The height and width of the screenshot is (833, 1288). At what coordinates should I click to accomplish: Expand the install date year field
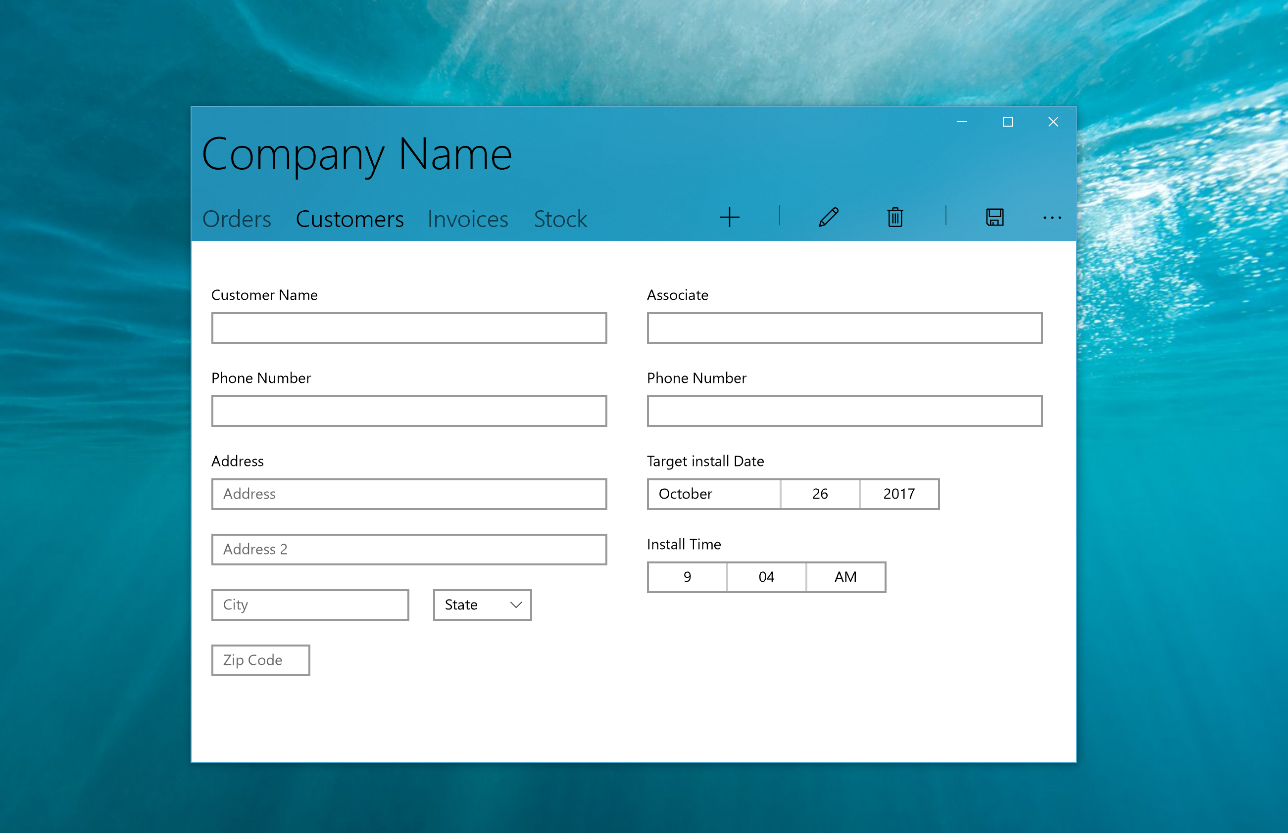[x=899, y=493]
